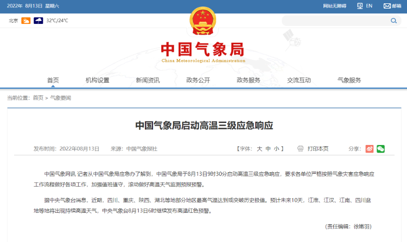This screenshot has height=242, width=407.
Task: Click 打印本页 print link
Action: pos(318,148)
